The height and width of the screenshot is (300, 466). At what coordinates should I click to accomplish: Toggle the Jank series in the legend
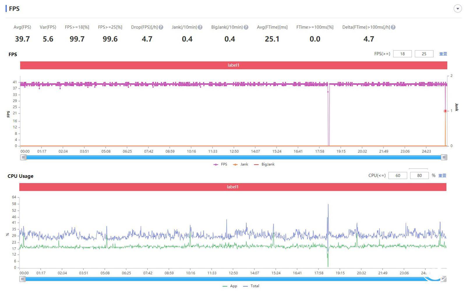click(241, 164)
